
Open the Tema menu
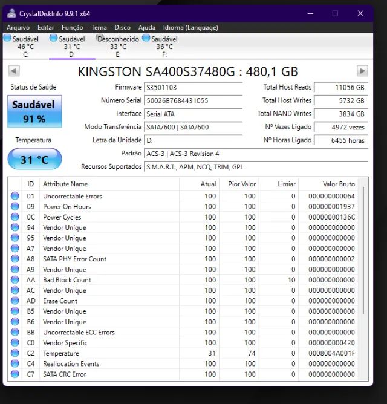click(x=99, y=28)
